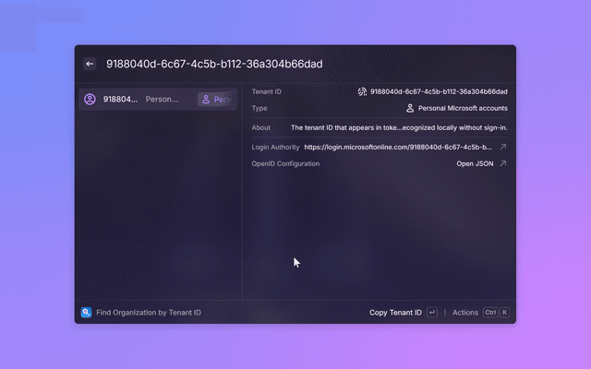Click the K key badge
591x369 pixels.
click(504, 312)
